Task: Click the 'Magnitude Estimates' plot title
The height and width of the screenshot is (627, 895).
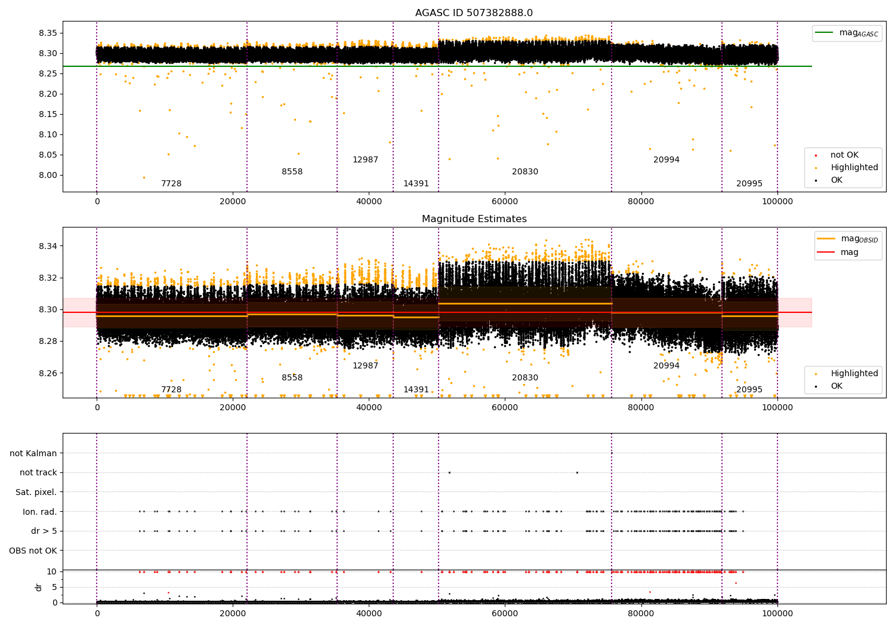Action: point(474,219)
